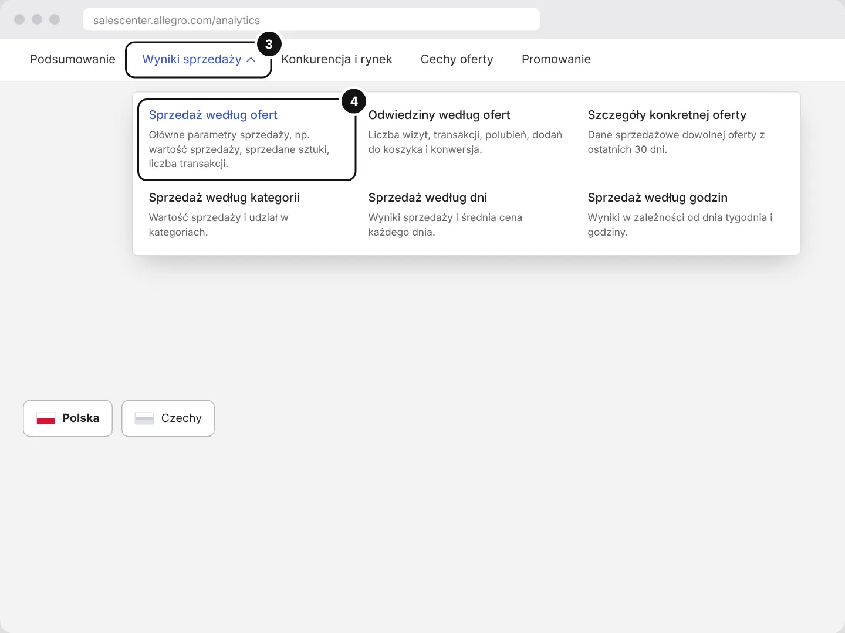Click the Czech flag icon
The image size is (845, 633).
pos(144,418)
